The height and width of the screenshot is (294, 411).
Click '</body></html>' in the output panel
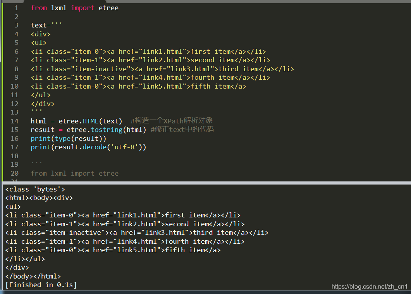(x=33, y=276)
